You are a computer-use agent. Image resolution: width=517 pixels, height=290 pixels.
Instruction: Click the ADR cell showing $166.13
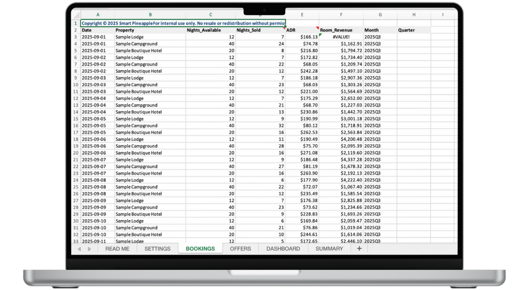pos(302,37)
